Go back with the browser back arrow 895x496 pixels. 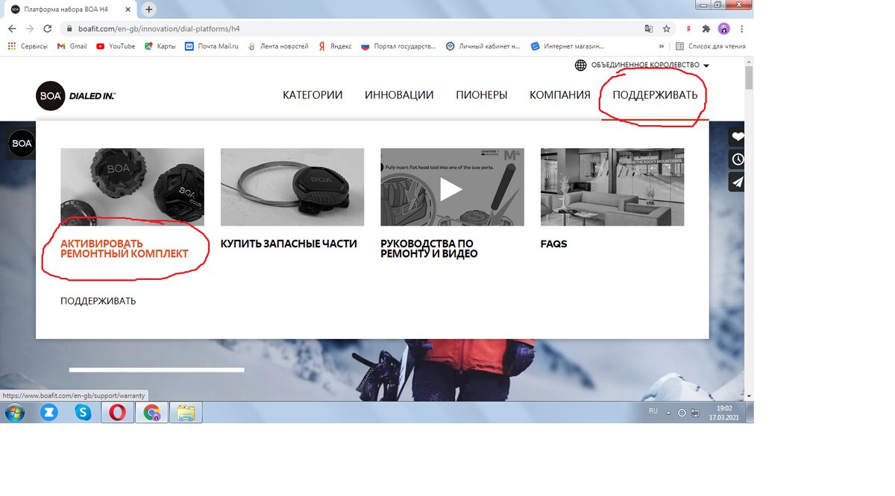(x=12, y=28)
